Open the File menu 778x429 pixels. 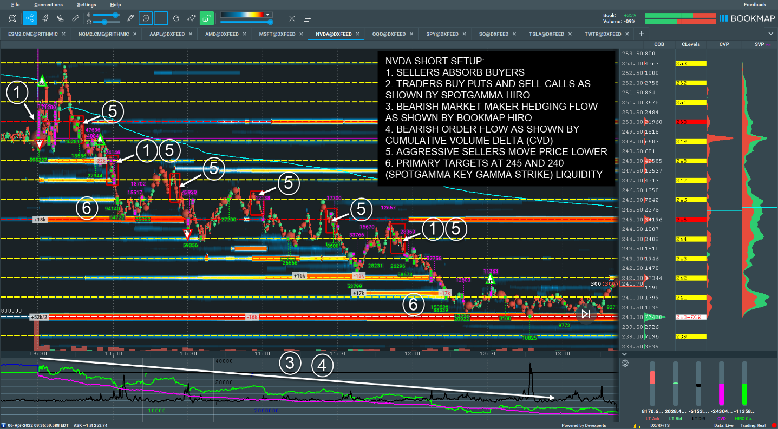[15, 4]
